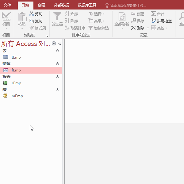184x184 pixels.
Task: Click the 粘贴 clipboard icon
Action: coord(22,17)
